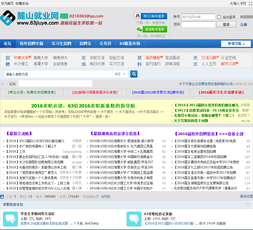The width and height of the screenshot is (253, 230).
Task: Click [2016届实习生交流群开放] link
Action: click(221, 92)
